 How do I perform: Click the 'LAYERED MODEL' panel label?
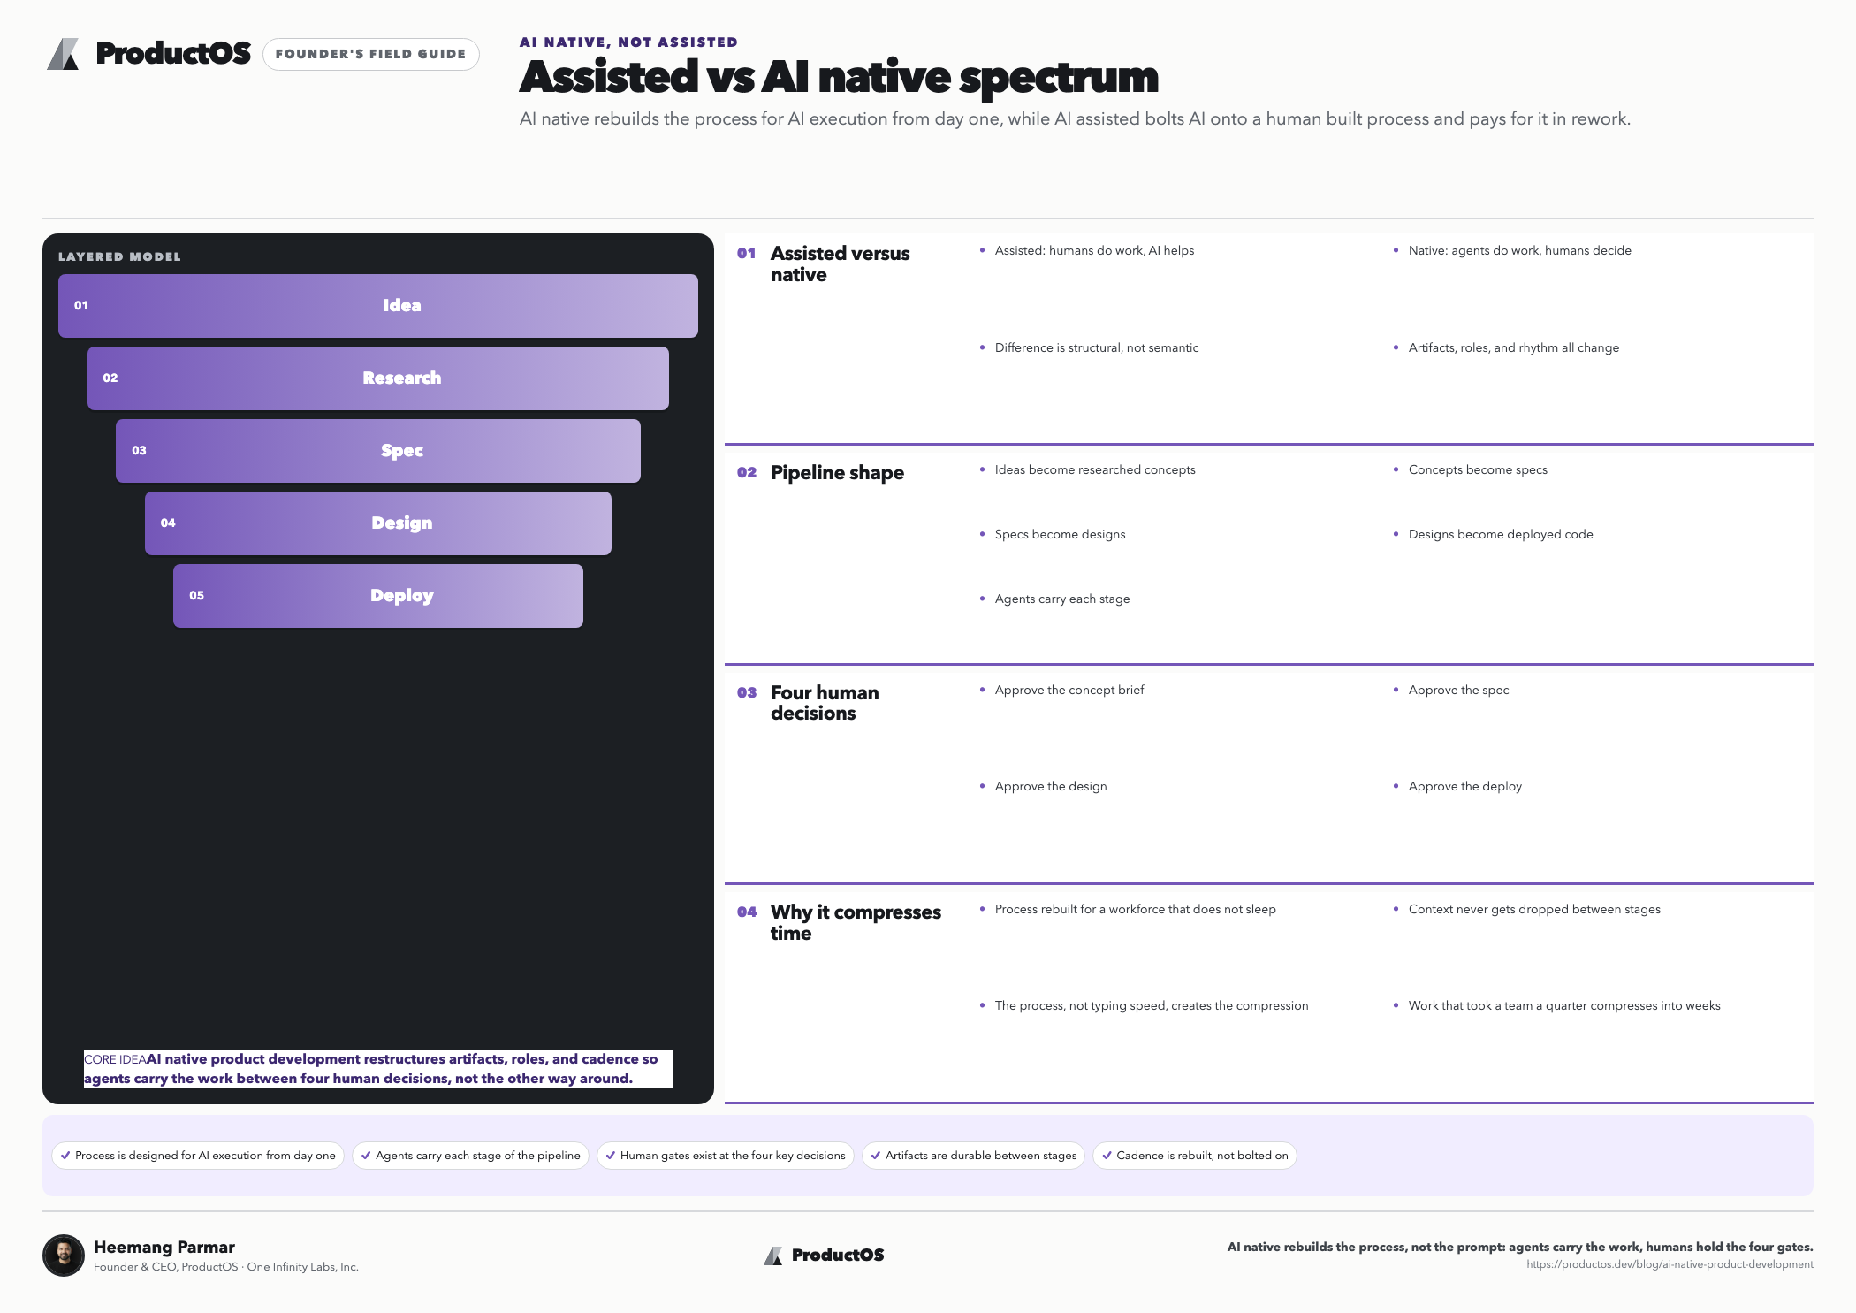(x=119, y=257)
